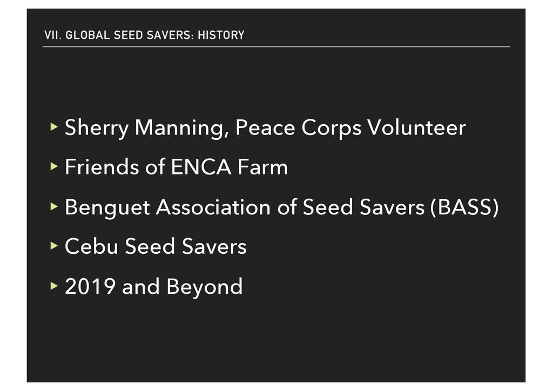Click the acronym "(BASS)"
This screenshot has width=553, height=391.
463,208
